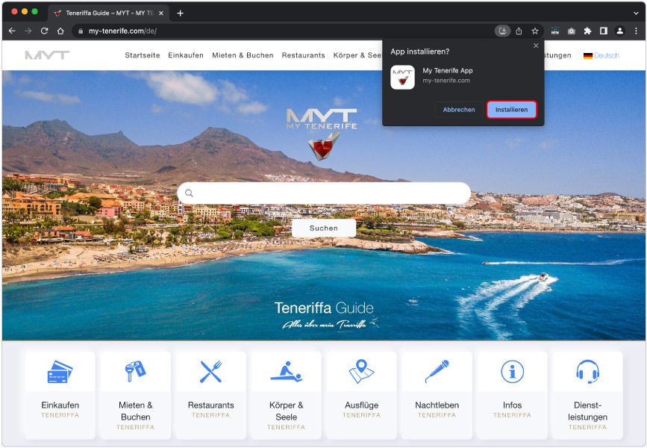
Task: Click the fork-and-knife Restaurants icon
Action: [210, 373]
